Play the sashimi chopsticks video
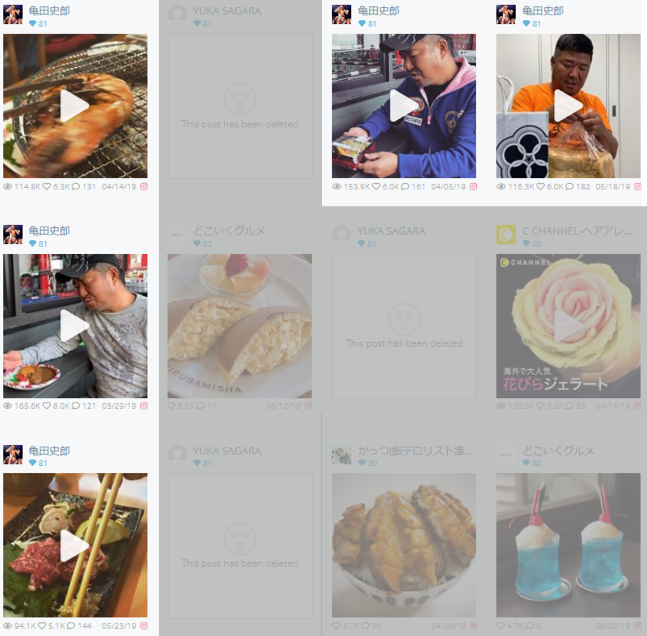 75,545
